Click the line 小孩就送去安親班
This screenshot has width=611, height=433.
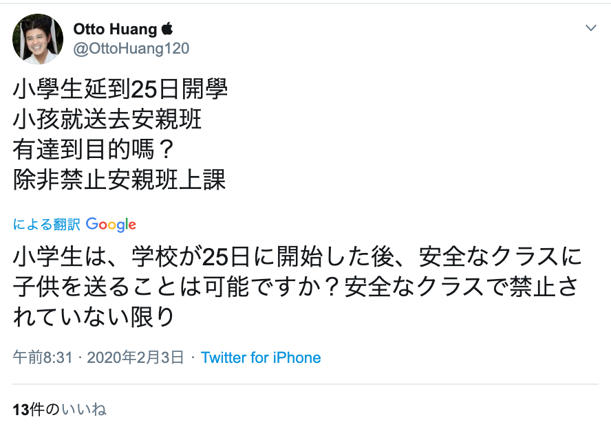tap(107, 119)
